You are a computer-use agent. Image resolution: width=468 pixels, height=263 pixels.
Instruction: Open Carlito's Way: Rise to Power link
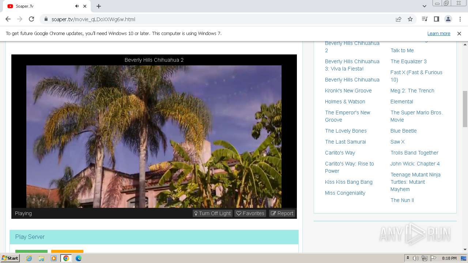click(x=350, y=167)
